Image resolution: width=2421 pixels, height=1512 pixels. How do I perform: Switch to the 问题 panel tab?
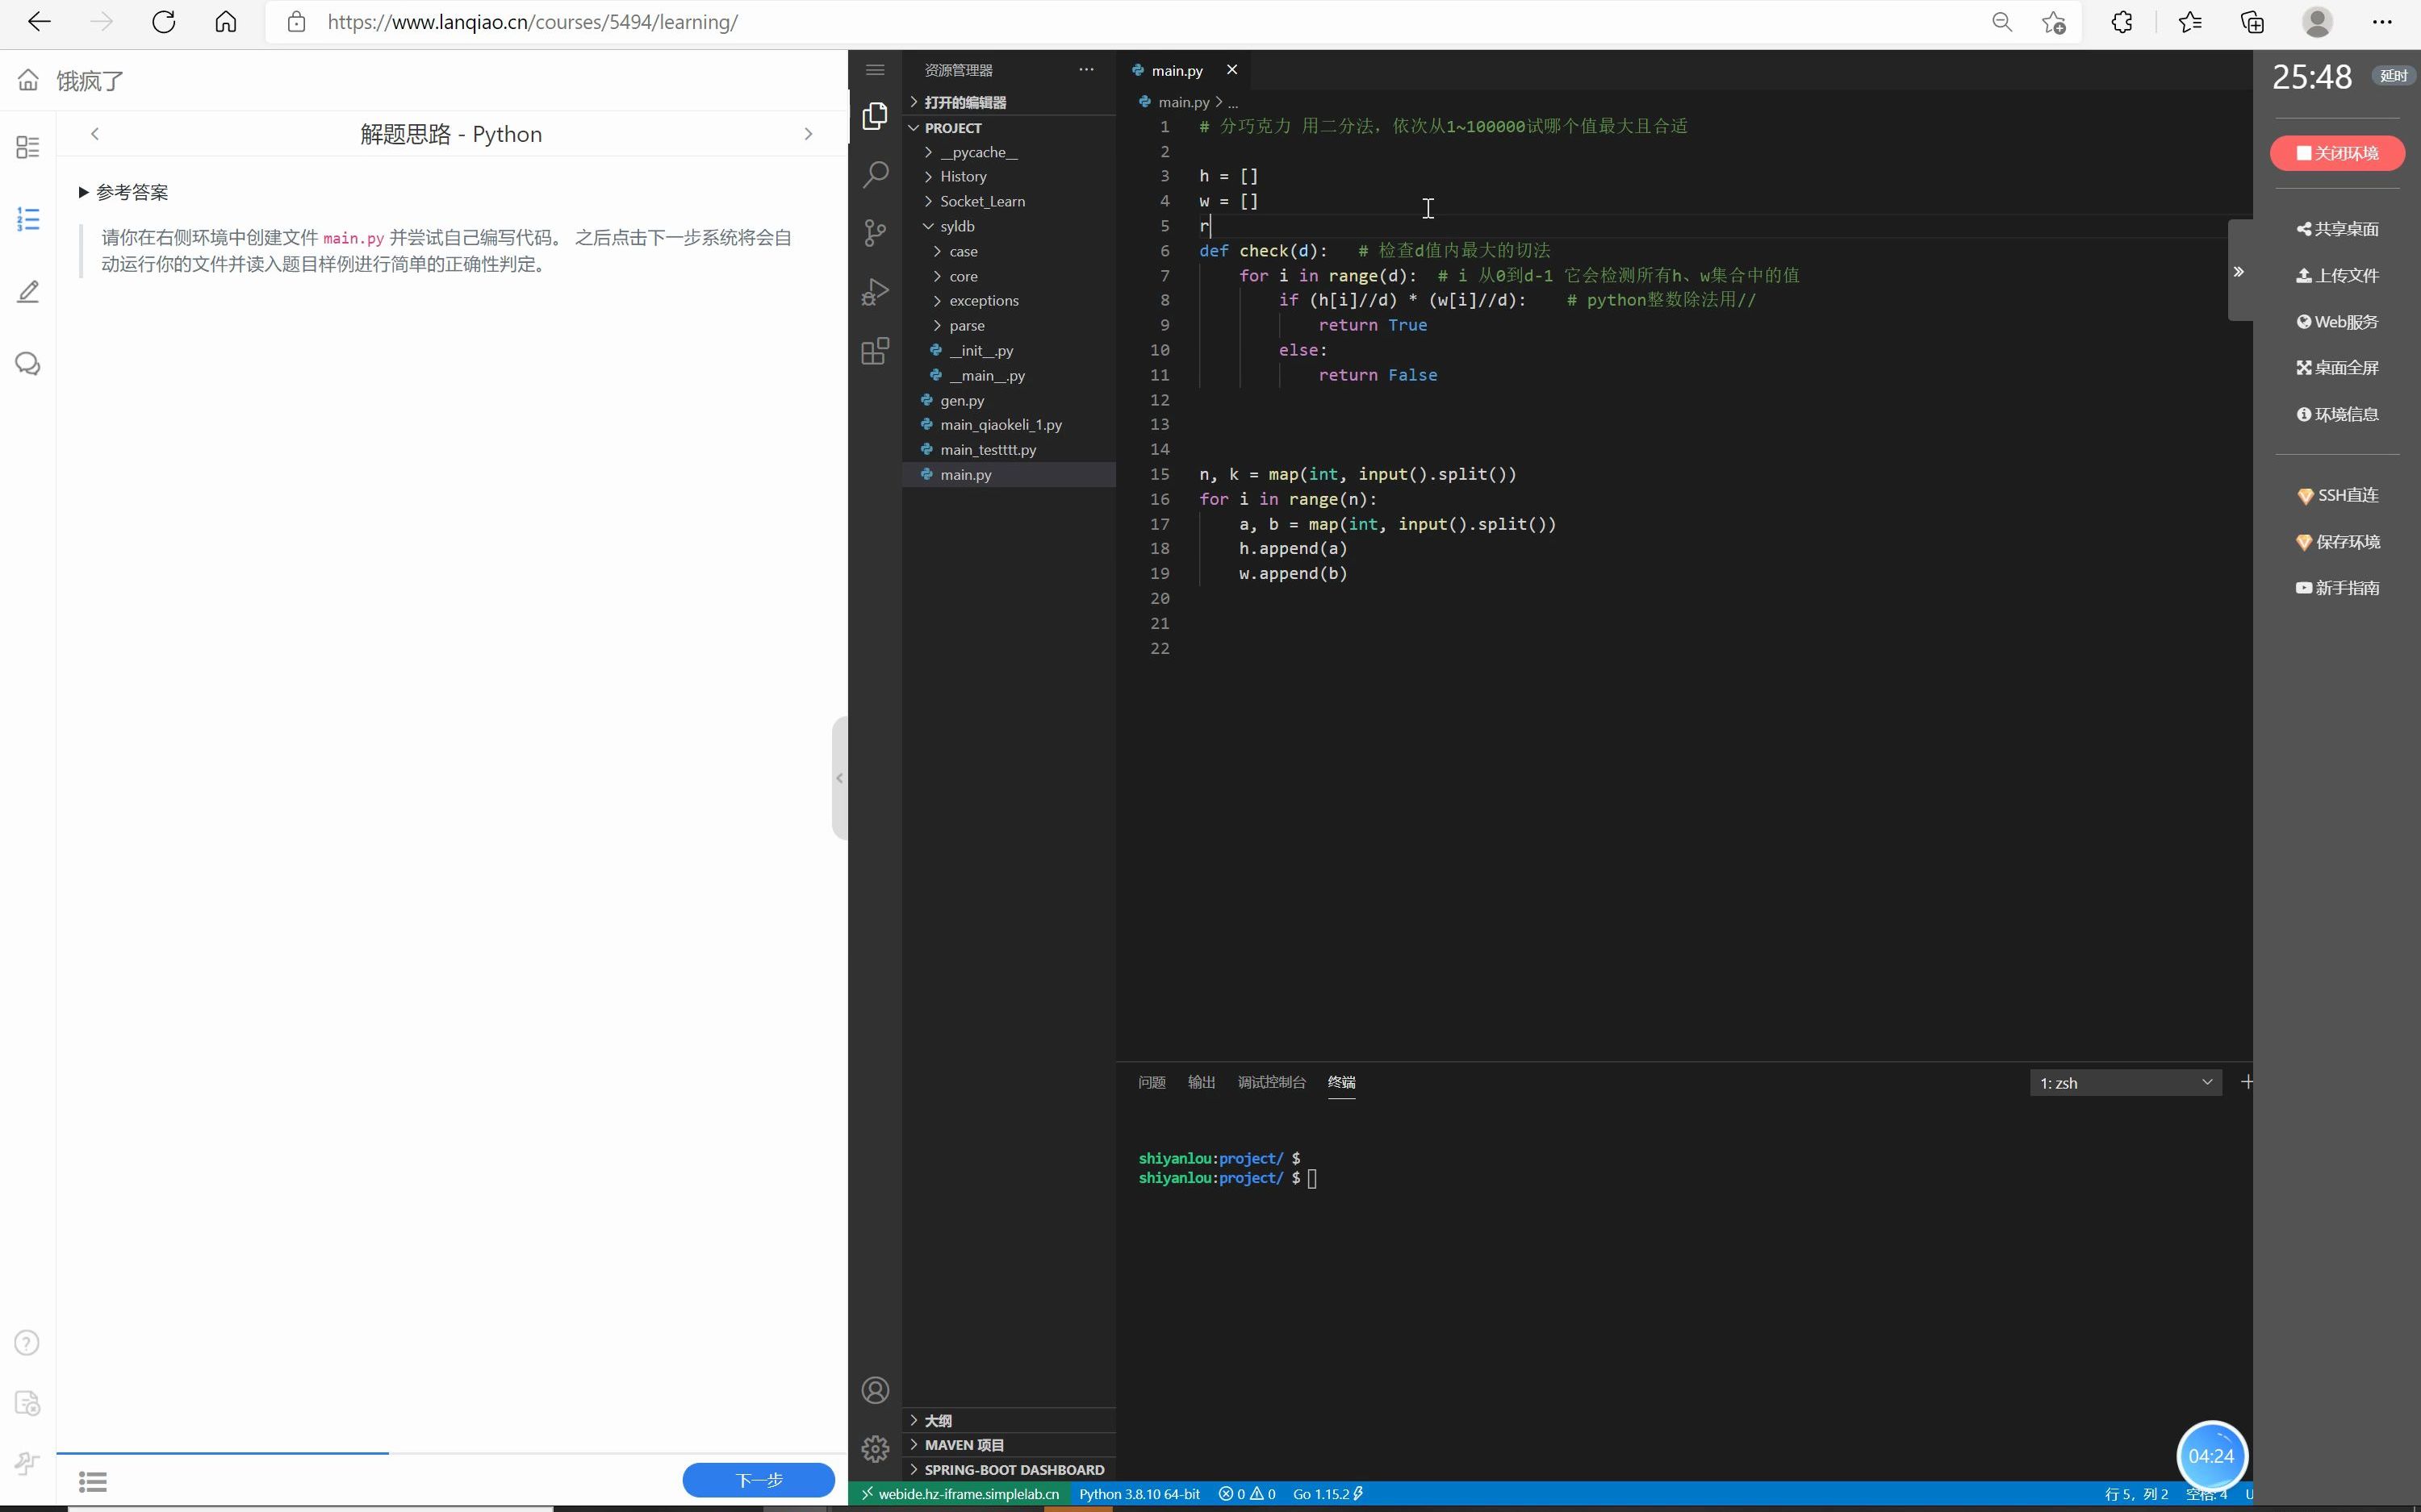(x=1152, y=1082)
